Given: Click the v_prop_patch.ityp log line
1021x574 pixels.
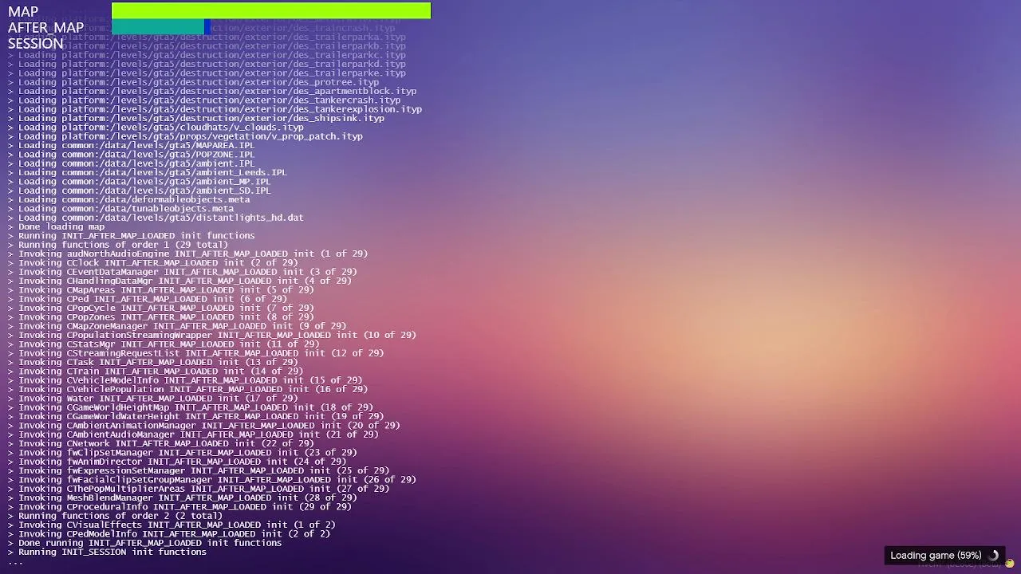Looking at the screenshot, I should click(185, 136).
